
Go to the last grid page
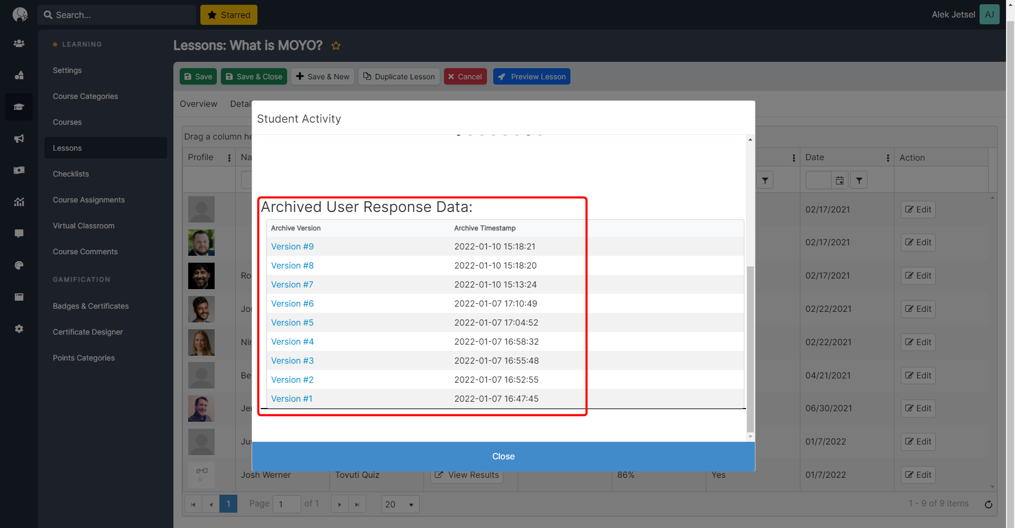point(357,504)
